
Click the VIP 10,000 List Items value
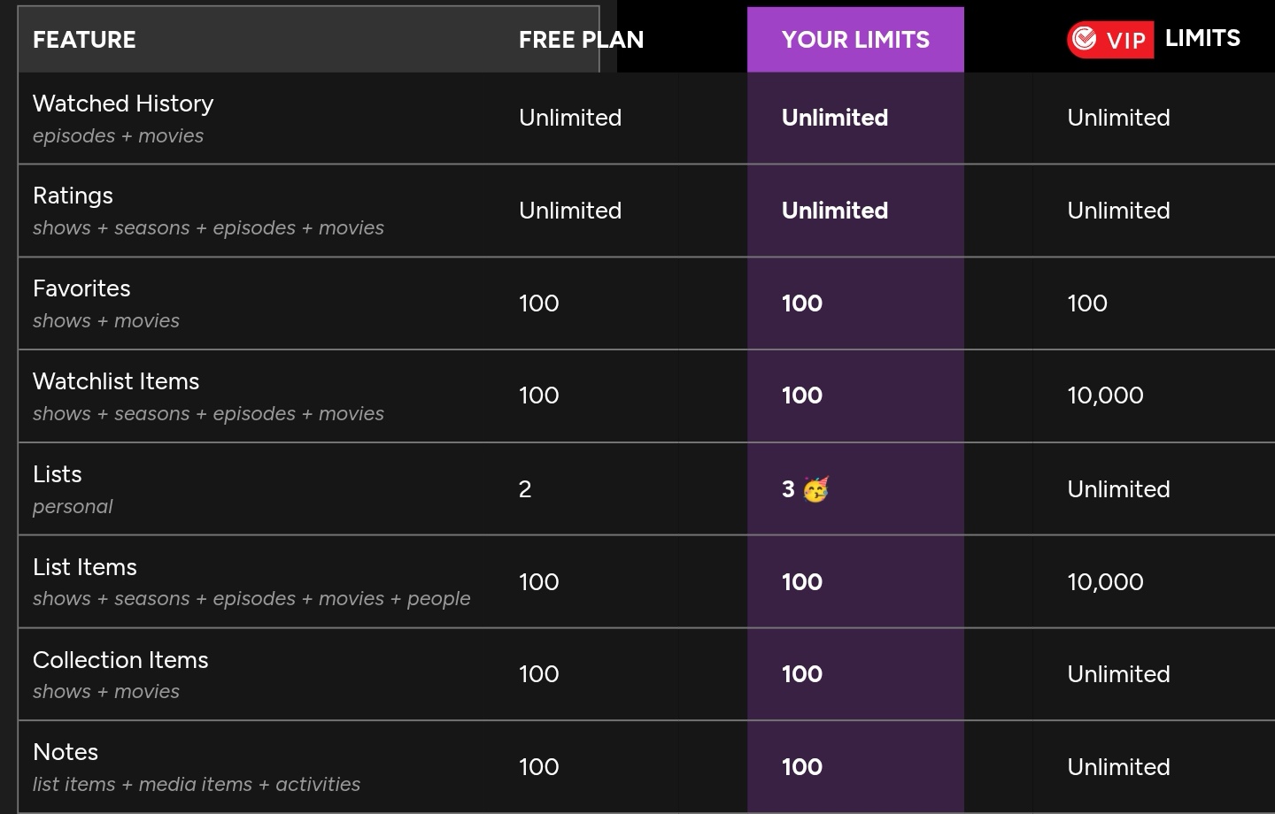pyautogui.click(x=1105, y=582)
